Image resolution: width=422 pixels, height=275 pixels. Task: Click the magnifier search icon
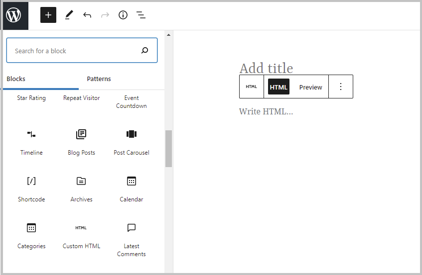coord(145,50)
